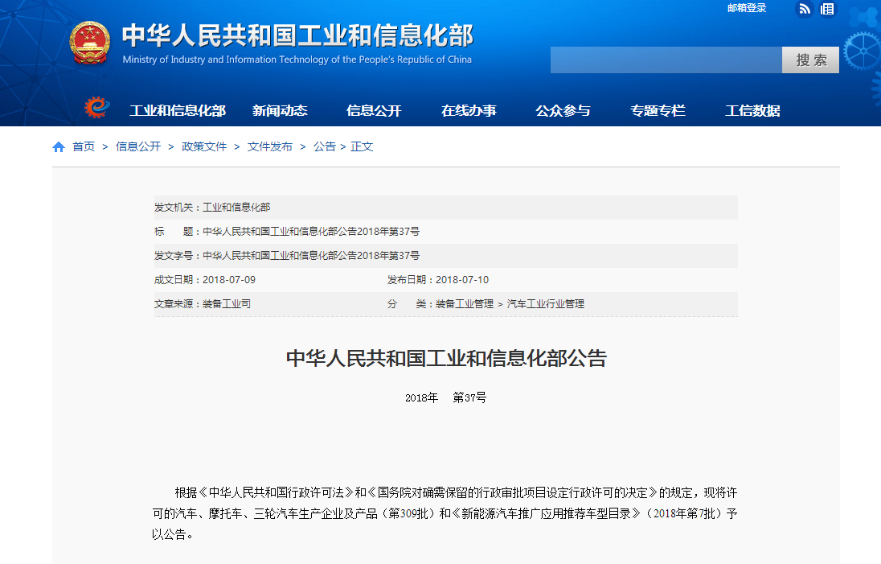
Task: Click 正文 in breadcrumb
Action: (362, 146)
